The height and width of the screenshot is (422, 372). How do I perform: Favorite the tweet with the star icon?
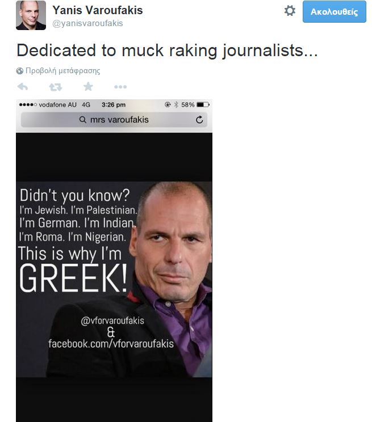(x=88, y=87)
